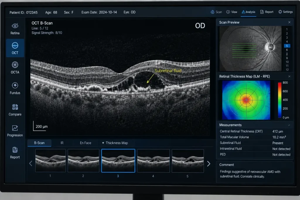
Task: Select scan line 1 in Scan Preview
Action: tap(287, 29)
